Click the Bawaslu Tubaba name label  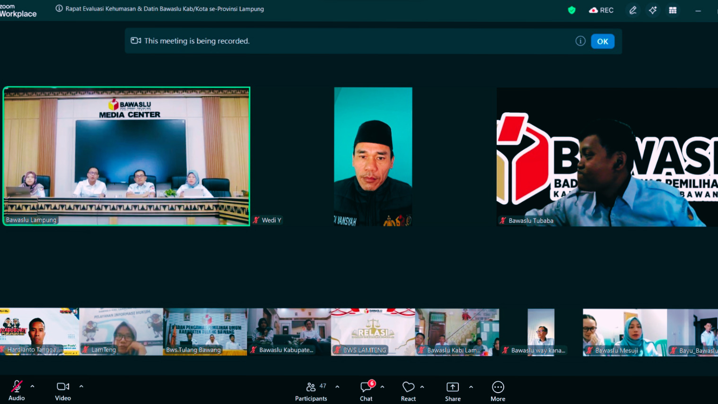coord(531,220)
